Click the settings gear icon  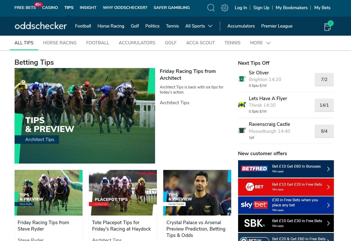click(x=225, y=8)
